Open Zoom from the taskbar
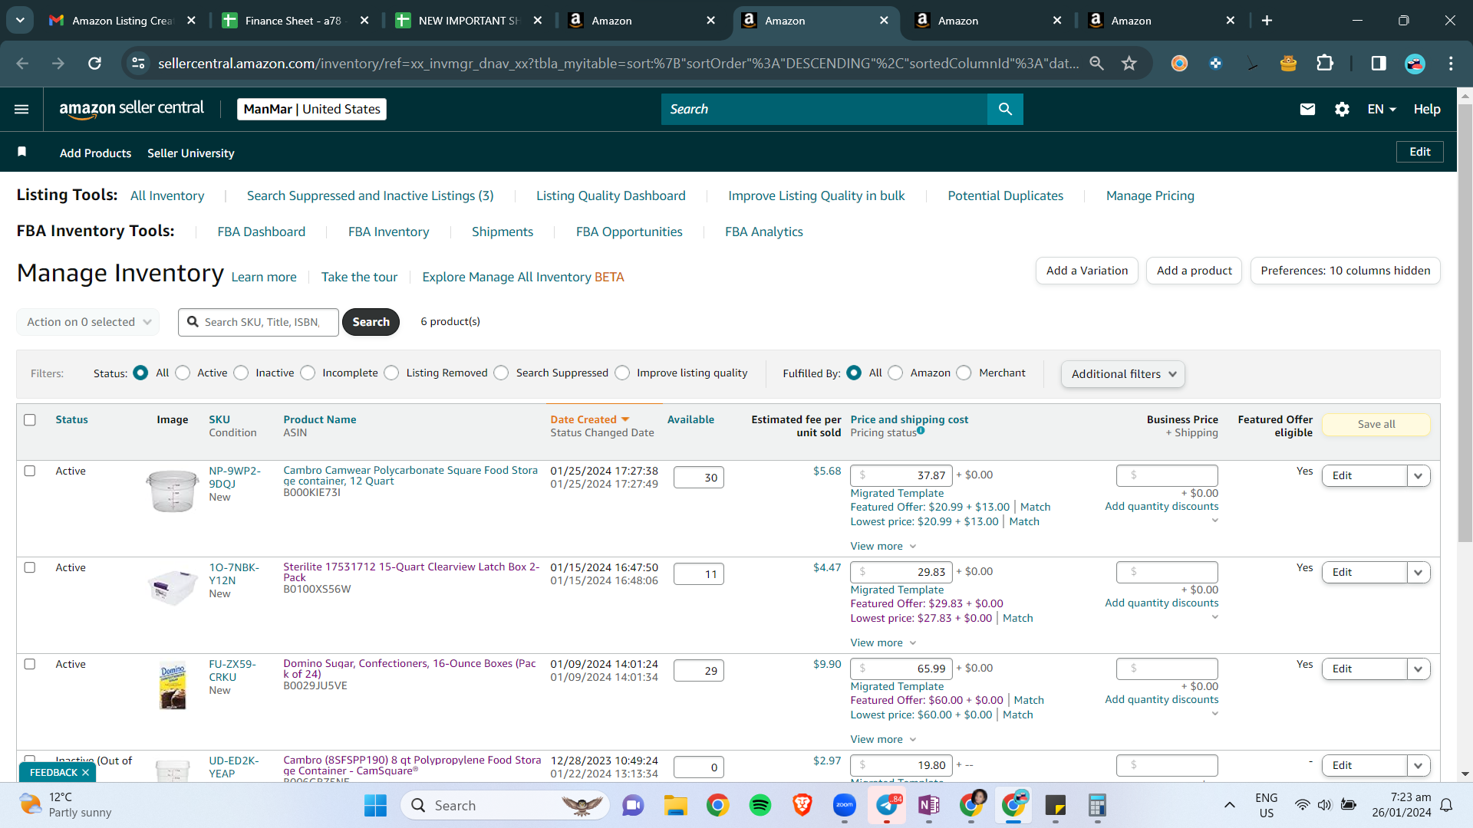The height and width of the screenshot is (828, 1473). click(x=845, y=805)
